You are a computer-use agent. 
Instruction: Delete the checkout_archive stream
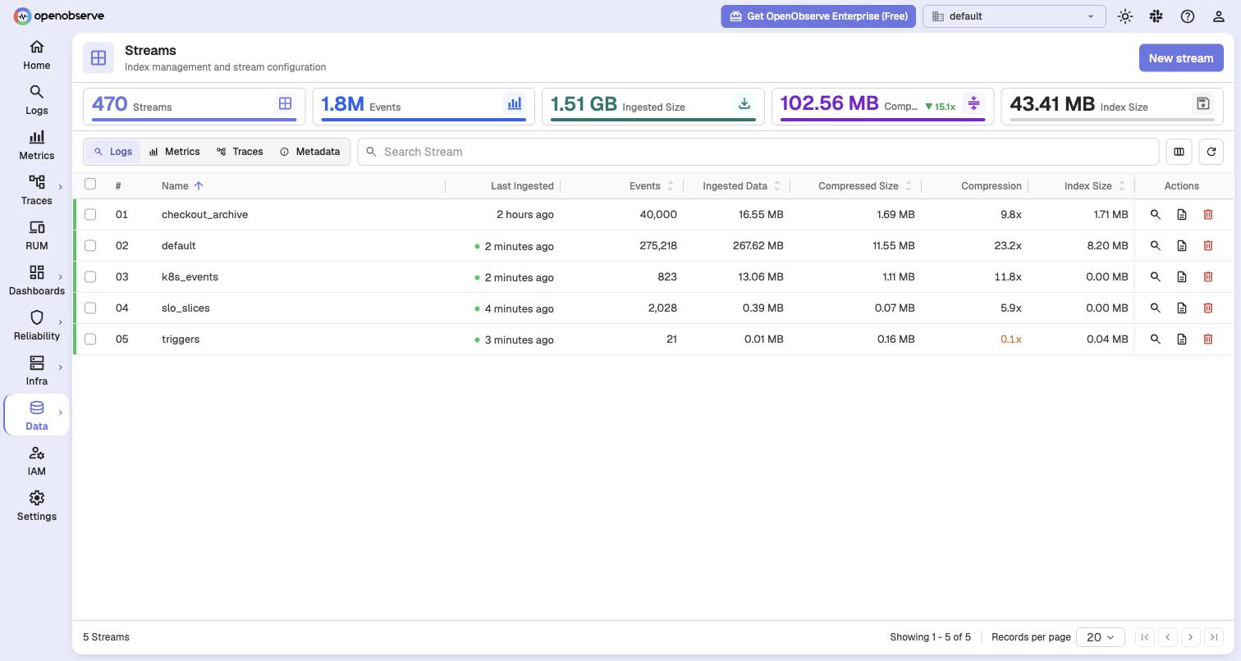(x=1208, y=215)
